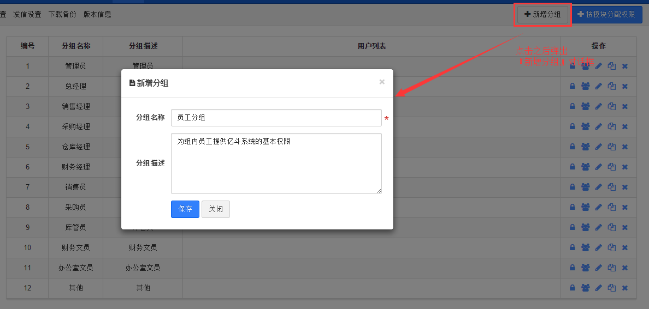Click lock icon in 其他 row

[573, 288]
